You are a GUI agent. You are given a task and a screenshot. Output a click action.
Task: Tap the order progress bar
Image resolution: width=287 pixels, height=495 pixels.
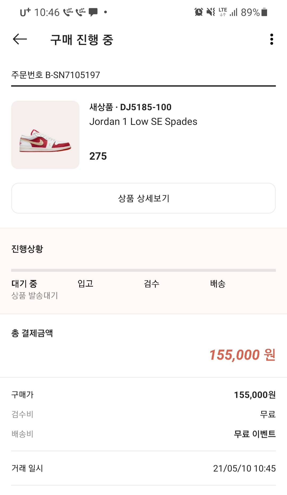(x=143, y=270)
